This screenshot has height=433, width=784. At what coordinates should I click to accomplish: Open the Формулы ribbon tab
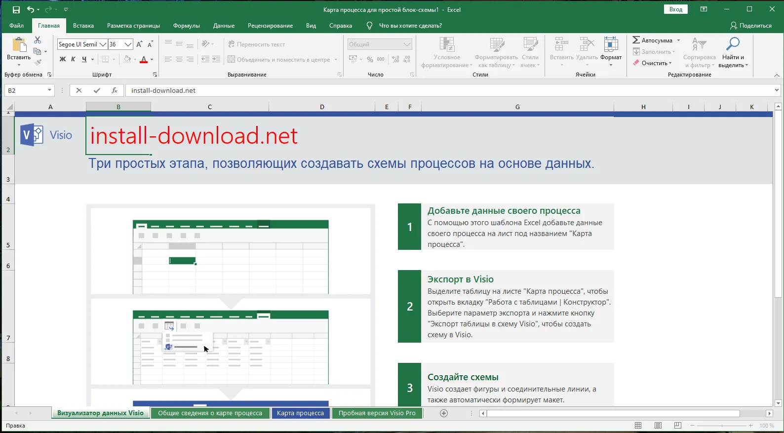(x=186, y=26)
